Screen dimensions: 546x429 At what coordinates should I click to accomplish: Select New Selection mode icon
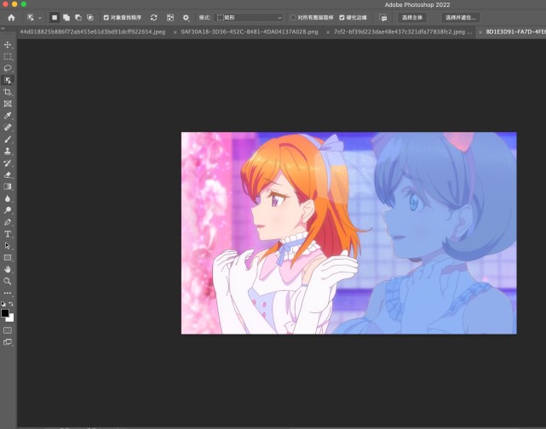click(55, 17)
